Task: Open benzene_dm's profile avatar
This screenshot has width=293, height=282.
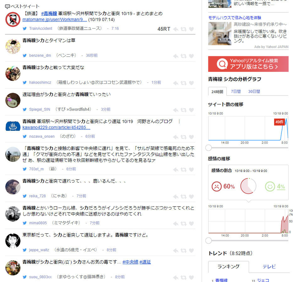Action: (13, 47)
